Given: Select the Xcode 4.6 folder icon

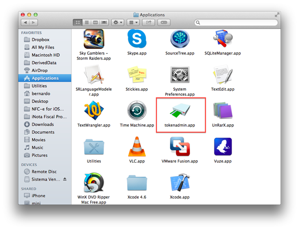Looking at the screenshot, I should 137,183.
